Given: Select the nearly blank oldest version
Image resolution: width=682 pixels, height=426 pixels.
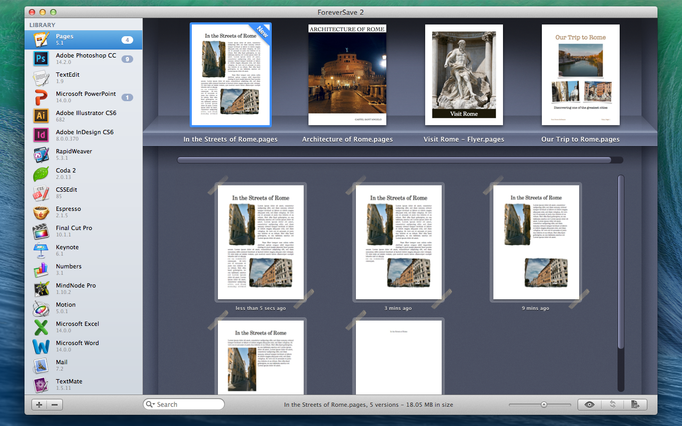Looking at the screenshot, I should (399, 357).
